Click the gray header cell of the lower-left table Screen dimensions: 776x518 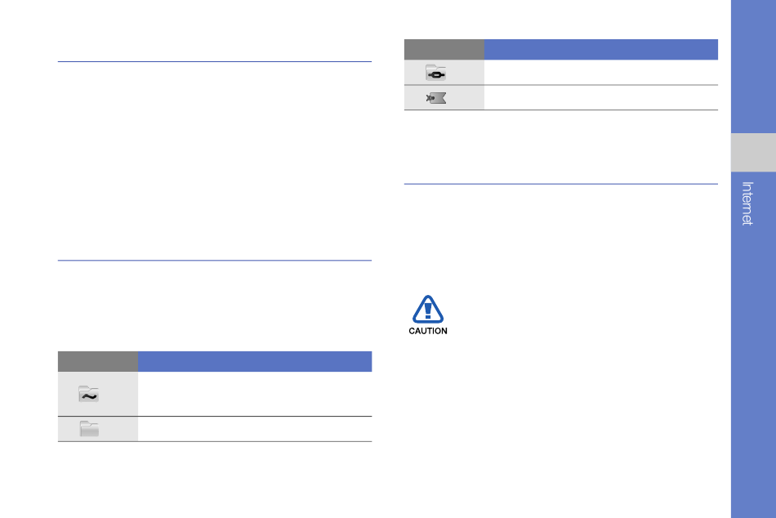(98, 361)
